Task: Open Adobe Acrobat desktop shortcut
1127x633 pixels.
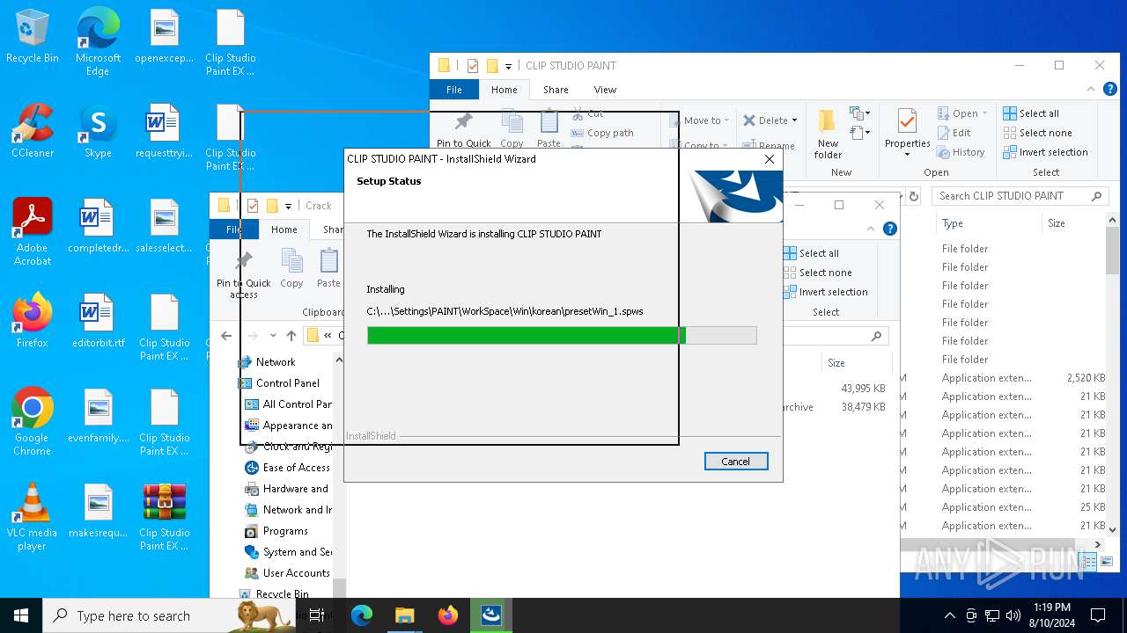Action: tap(33, 231)
